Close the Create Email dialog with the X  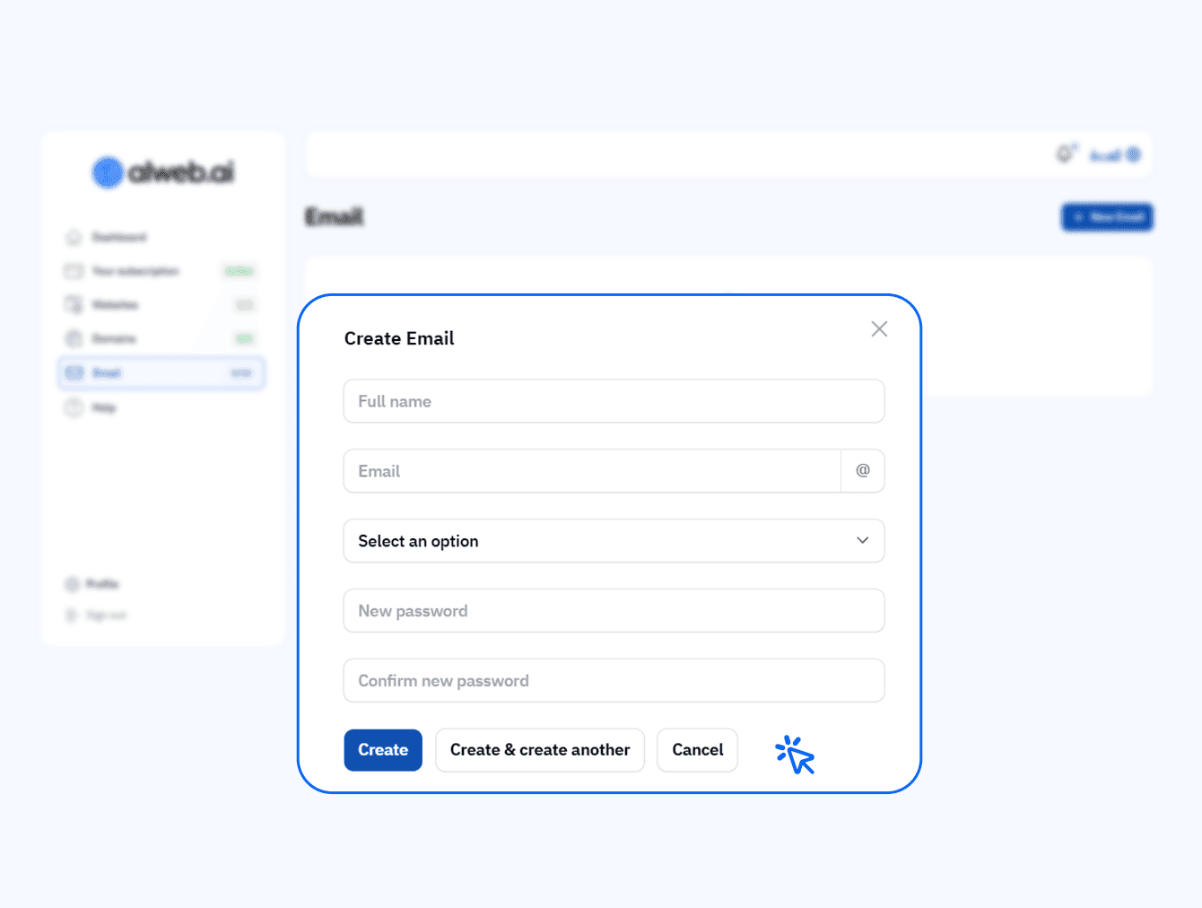pos(879,328)
